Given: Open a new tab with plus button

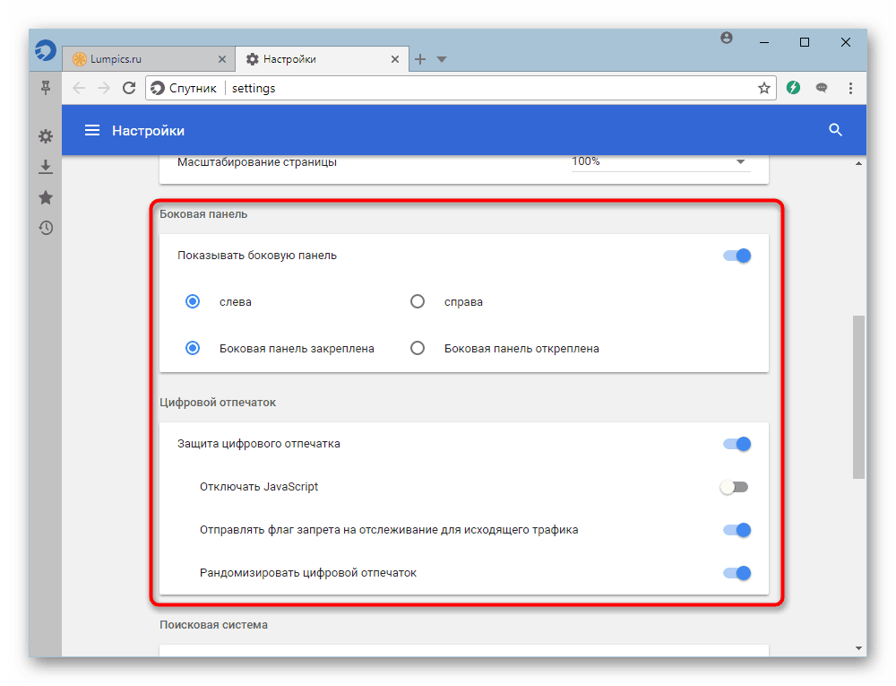Looking at the screenshot, I should (420, 59).
